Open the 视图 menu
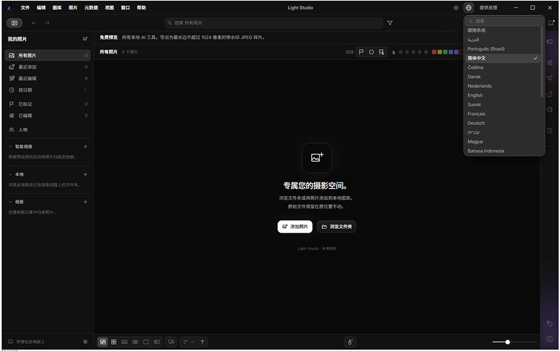The height and width of the screenshot is (351, 560). tap(110, 7)
